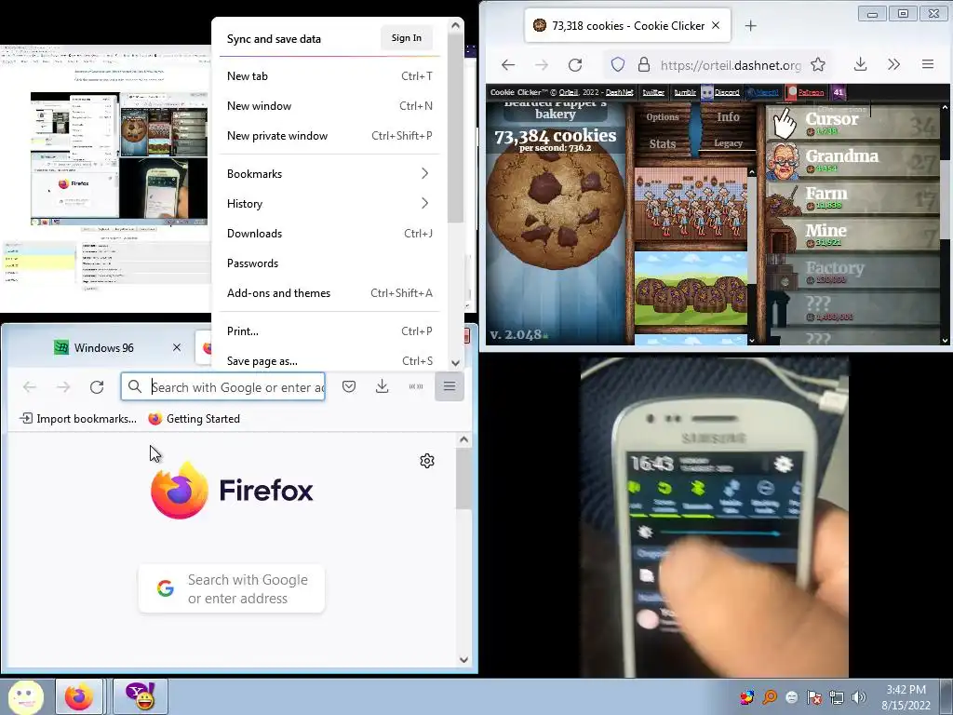Click the Discord icon in Cookie Clicker top bar
This screenshot has width=953, height=715.
coord(707,92)
